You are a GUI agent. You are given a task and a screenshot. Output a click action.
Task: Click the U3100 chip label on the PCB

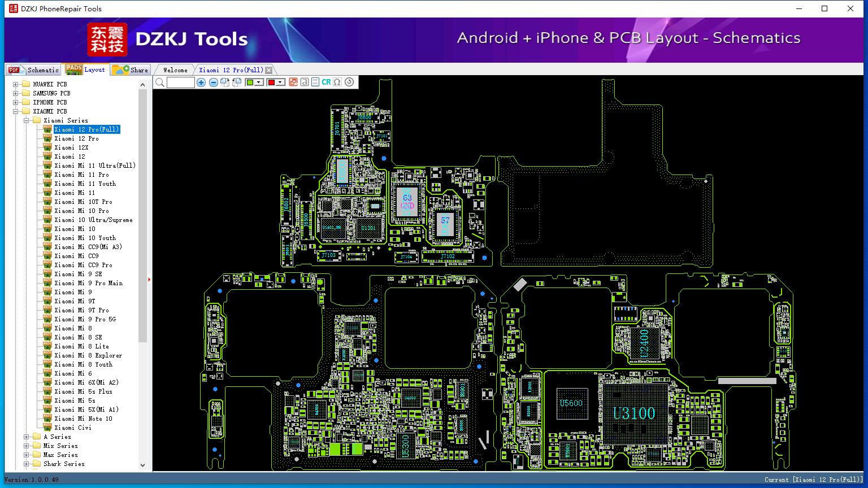(x=634, y=413)
